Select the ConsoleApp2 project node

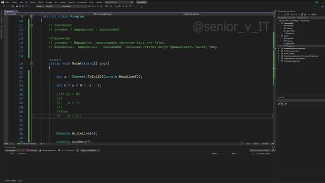click(x=289, y=23)
